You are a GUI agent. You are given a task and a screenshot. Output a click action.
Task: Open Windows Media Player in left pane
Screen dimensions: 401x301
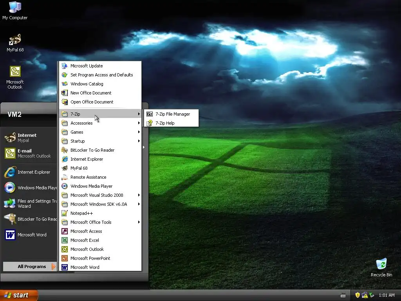click(x=29, y=188)
